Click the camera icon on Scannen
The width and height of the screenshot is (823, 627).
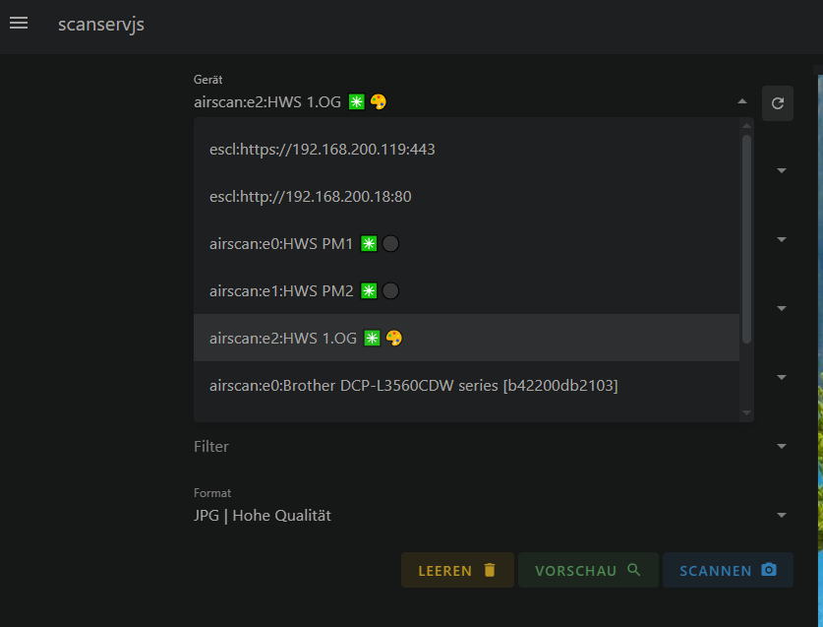(769, 570)
